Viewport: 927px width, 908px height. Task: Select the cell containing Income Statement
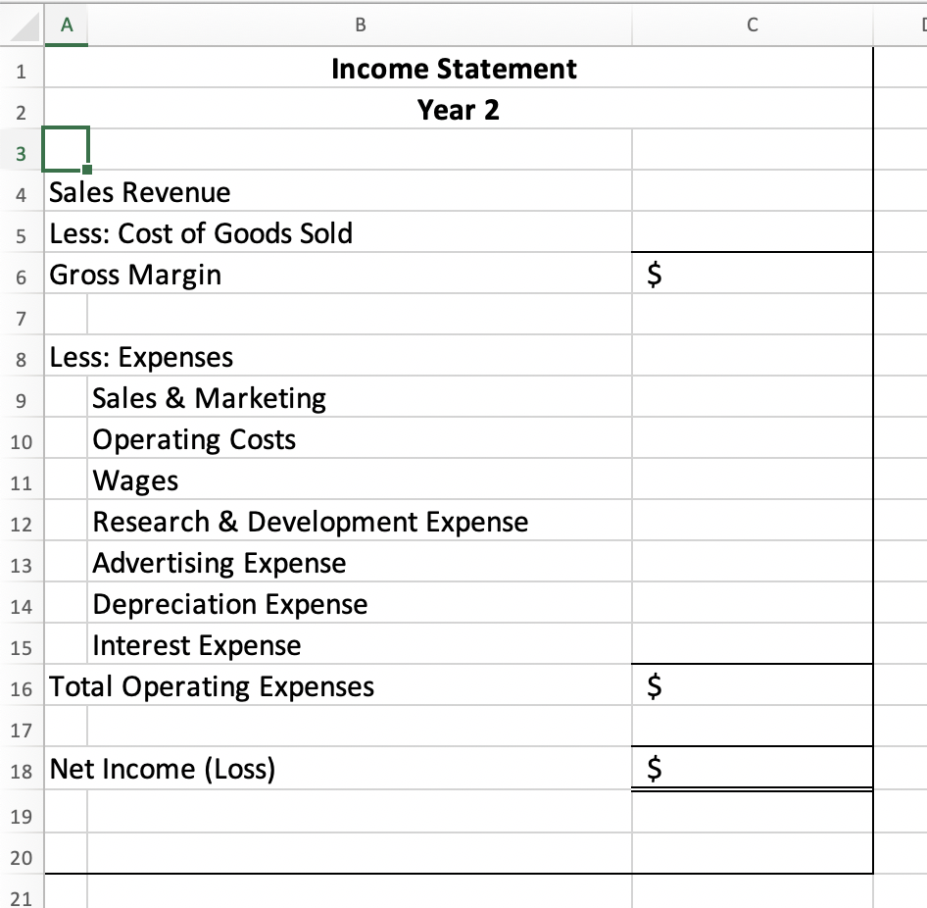(x=455, y=69)
